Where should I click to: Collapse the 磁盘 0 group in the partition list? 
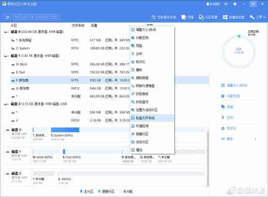pos(7,32)
